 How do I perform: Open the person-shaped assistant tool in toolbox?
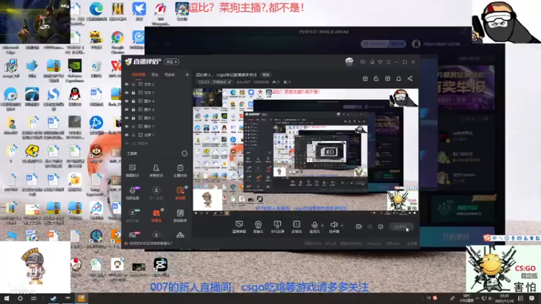[156, 170]
